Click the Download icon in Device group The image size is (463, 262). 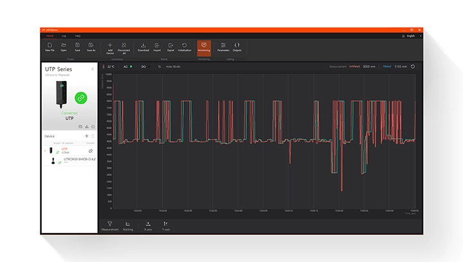click(143, 46)
